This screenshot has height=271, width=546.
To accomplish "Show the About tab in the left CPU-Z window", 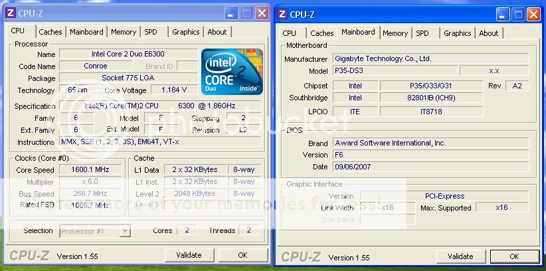I will pos(217,32).
